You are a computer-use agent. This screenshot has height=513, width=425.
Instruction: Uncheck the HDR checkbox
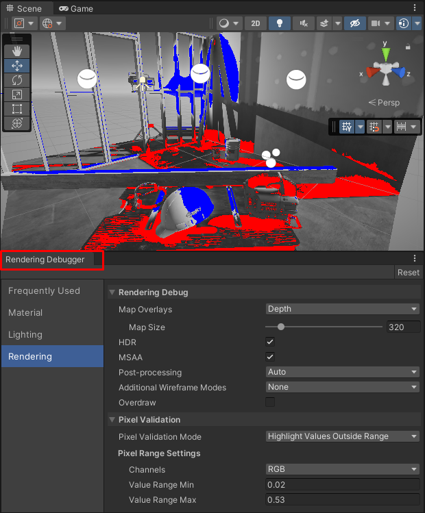[270, 342]
